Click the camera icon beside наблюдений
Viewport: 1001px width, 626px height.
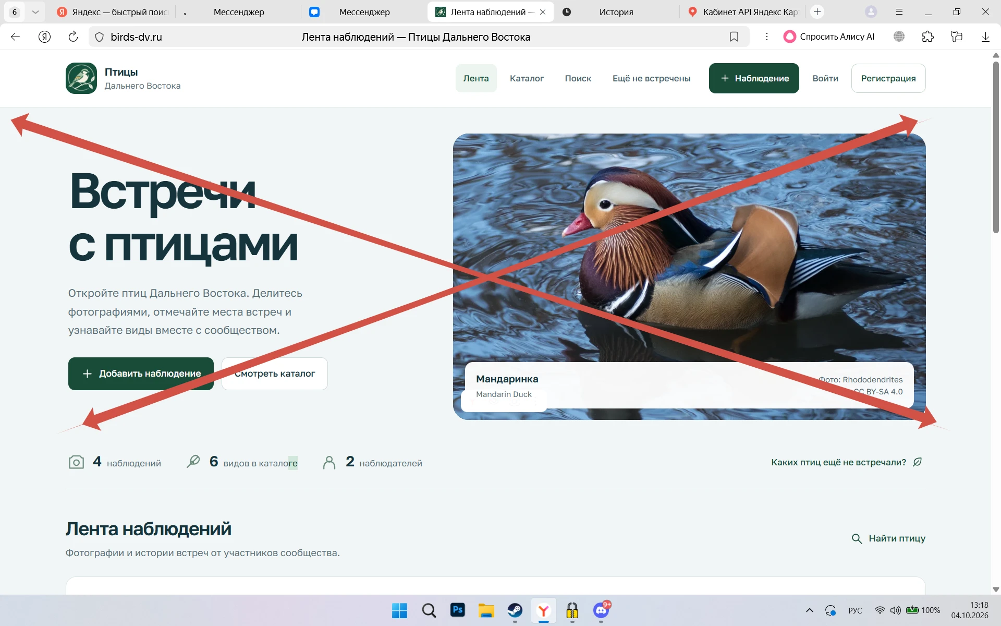click(76, 462)
